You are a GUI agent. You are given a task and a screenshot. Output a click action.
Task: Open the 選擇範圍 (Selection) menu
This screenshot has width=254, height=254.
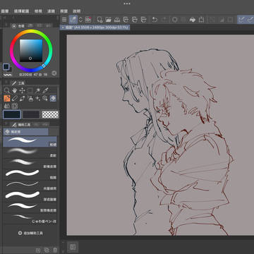[21, 11]
